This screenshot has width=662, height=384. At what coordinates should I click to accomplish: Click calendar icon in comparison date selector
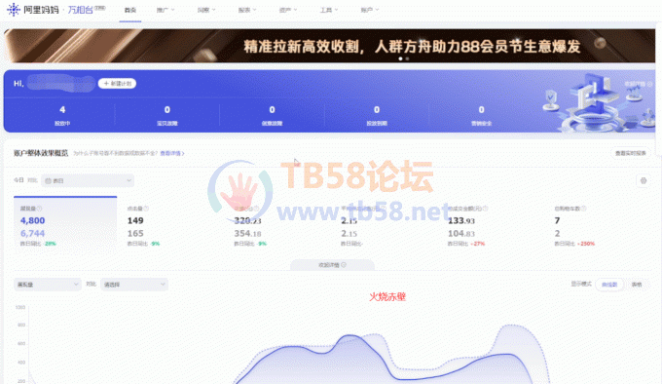(x=48, y=181)
